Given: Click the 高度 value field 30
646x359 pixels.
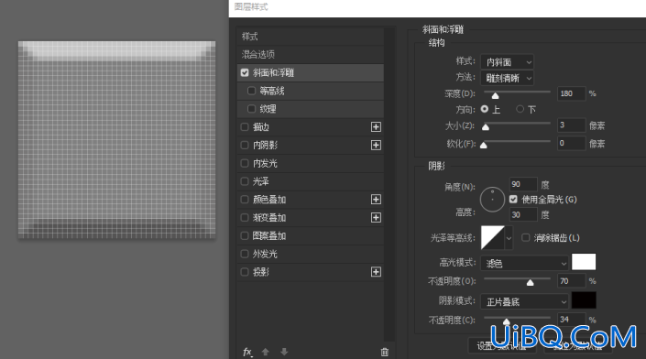Looking at the screenshot, I should point(523,214).
